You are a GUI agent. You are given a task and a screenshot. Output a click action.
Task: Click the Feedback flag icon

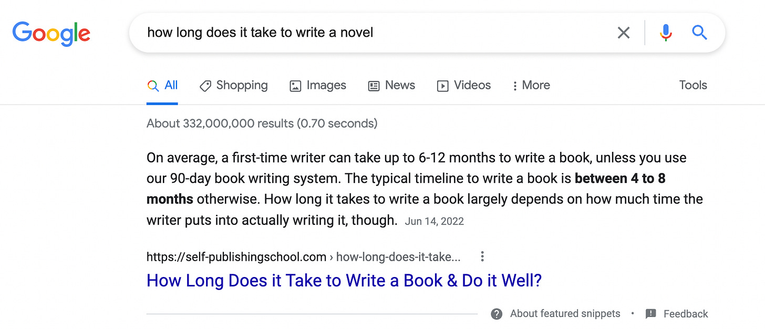(651, 313)
